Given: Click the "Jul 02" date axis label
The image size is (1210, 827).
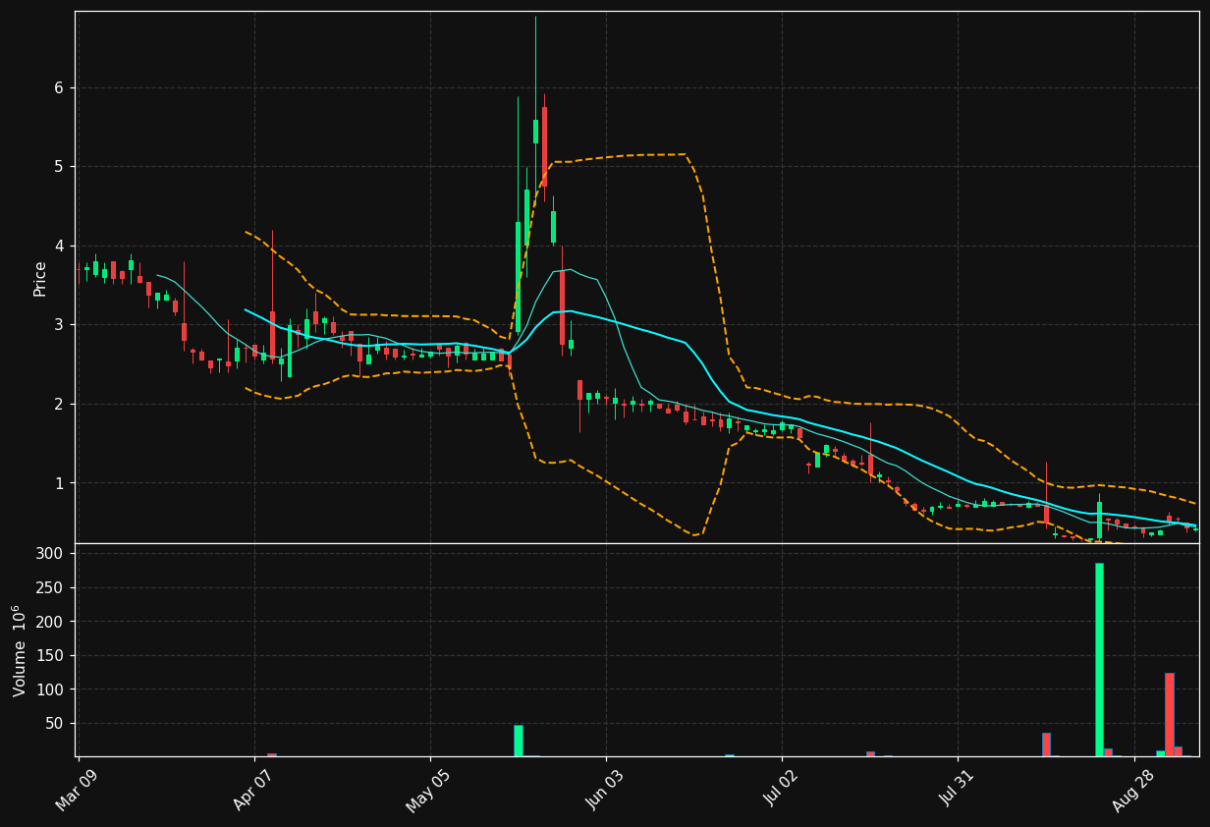Looking at the screenshot, I should [781, 790].
